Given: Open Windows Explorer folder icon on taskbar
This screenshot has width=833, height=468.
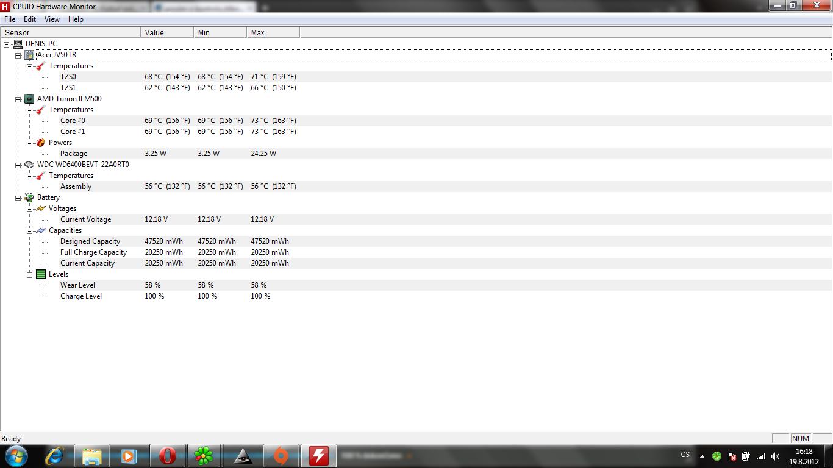Looking at the screenshot, I should pyautogui.click(x=92, y=455).
